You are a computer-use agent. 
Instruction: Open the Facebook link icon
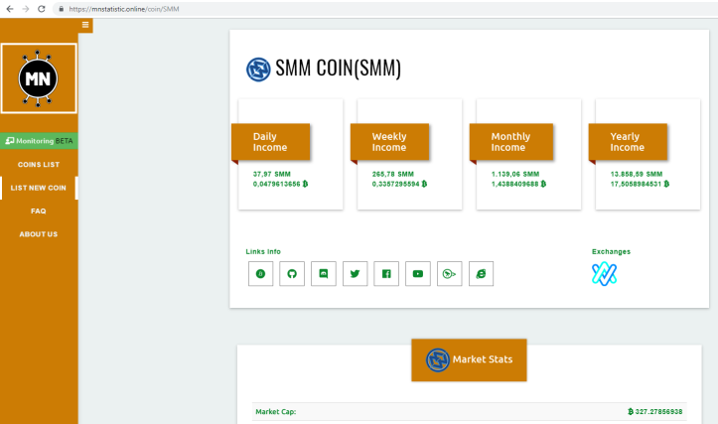coord(386,274)
